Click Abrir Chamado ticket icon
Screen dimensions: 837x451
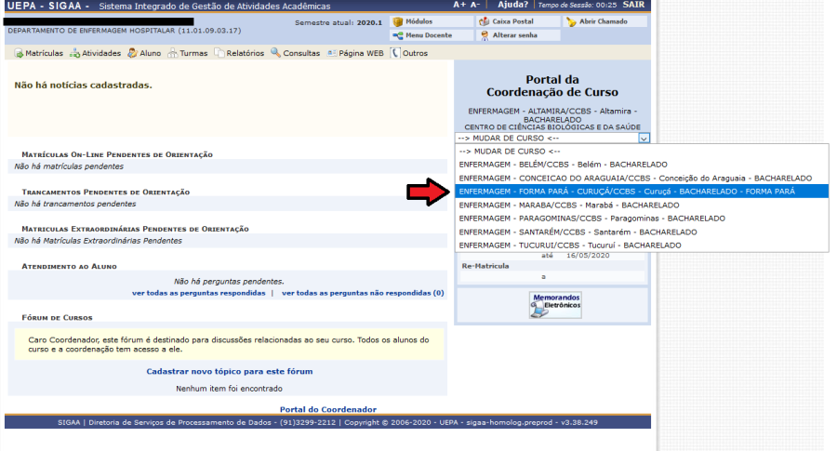[x=571, y=21]
